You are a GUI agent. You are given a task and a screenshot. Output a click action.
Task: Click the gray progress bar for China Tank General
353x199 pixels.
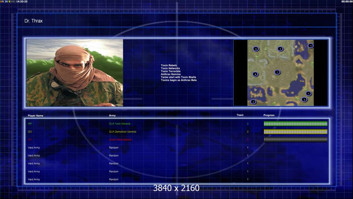295,140
